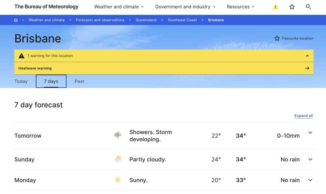Click the partly cloudy icon for Sunday
326x194 pixels.
pos(118,159)
